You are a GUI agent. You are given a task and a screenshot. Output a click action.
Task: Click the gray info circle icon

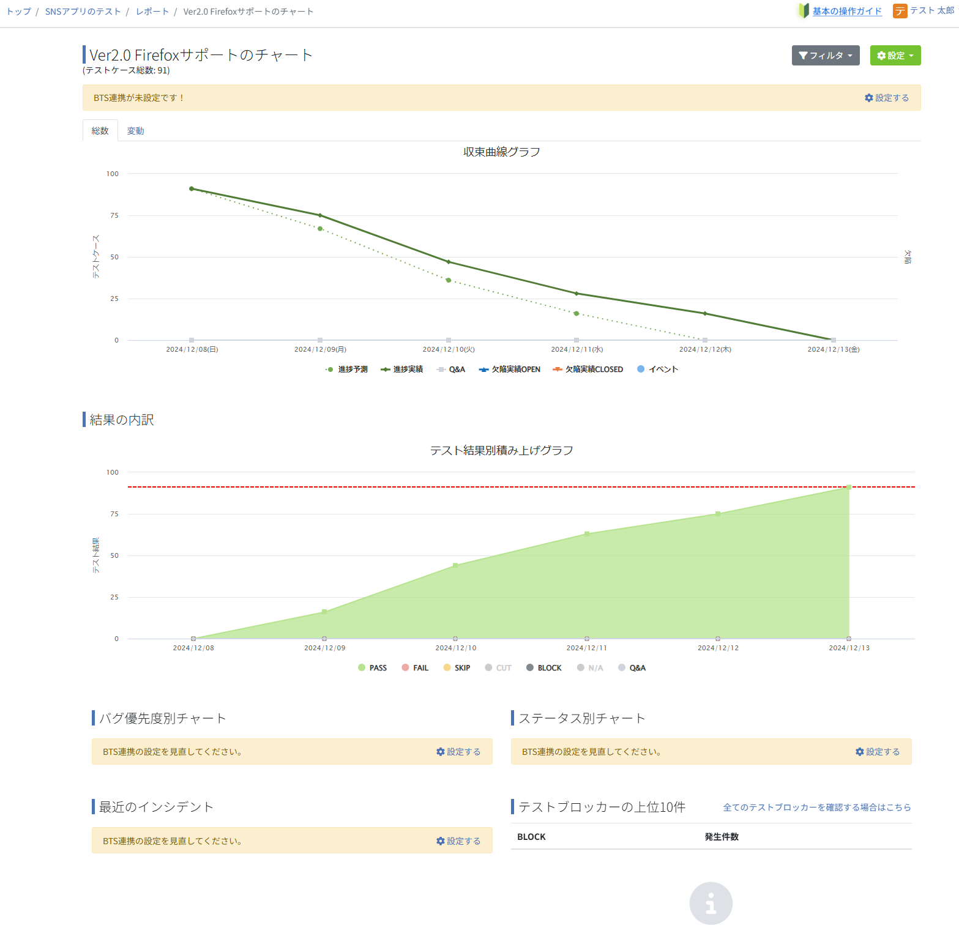click(711, 903)
